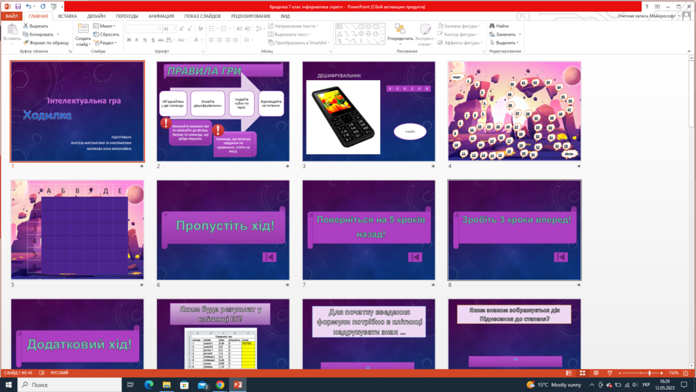696x392 pixels.
Task: Click the Microsoft account avatar icon
Action: click(686, 16)
